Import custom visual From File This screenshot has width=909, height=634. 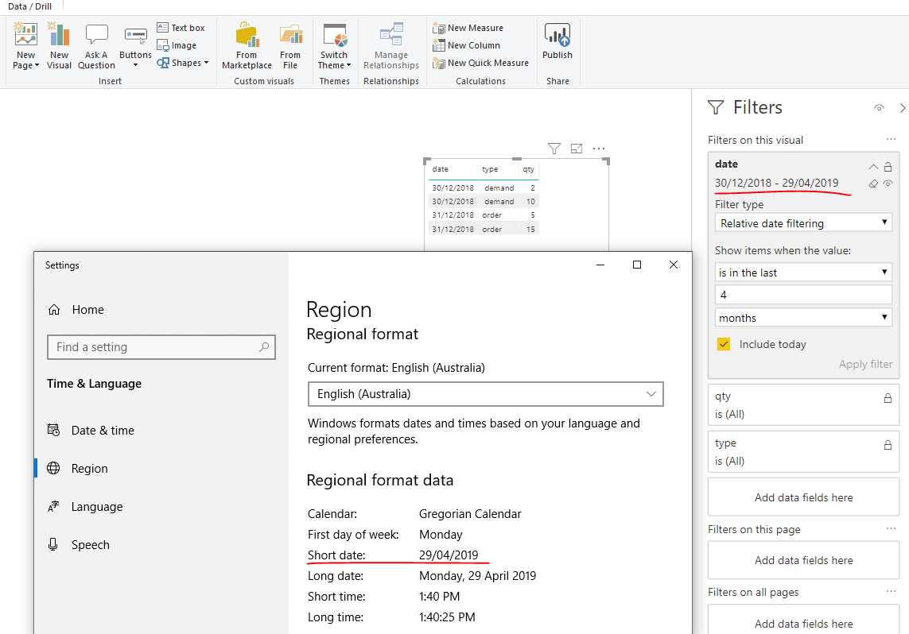coord(289,46)
